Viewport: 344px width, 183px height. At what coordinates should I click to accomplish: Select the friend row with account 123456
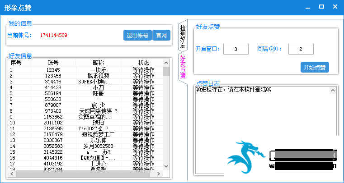[x=53, y=76]
